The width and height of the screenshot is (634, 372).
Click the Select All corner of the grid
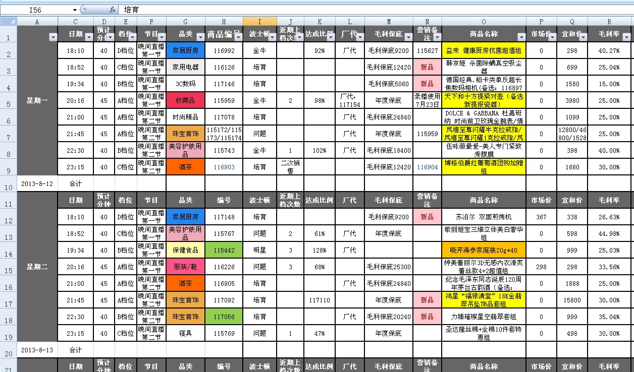pyautogui.click(x=9, y=21)
